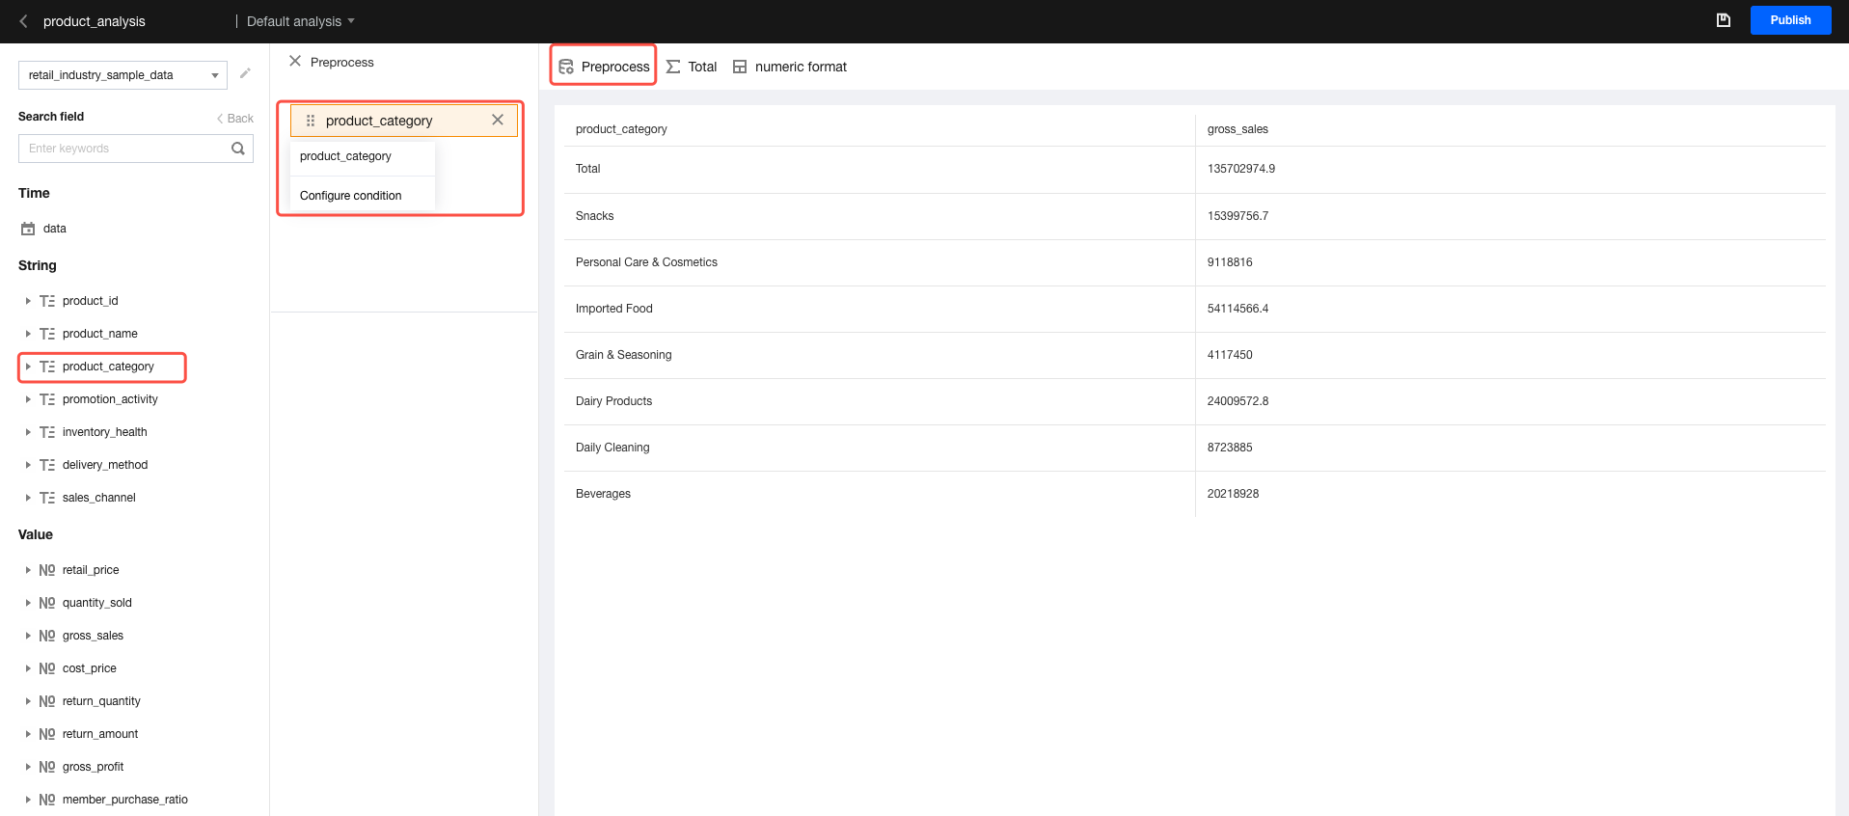Select Configure condition menu entry
The image size is (1849, 816).
click(351, 195)
